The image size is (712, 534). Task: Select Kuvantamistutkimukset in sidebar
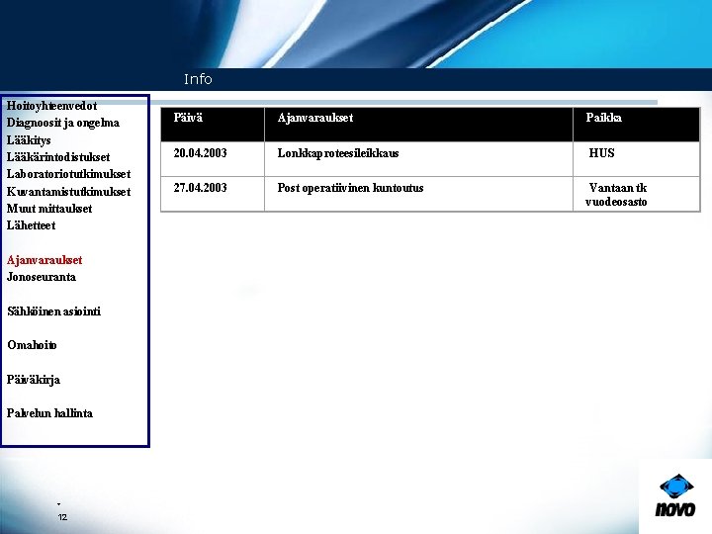point(68,192)
